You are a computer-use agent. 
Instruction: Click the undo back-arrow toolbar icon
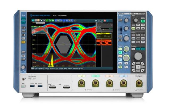click(x=33, y=20)
